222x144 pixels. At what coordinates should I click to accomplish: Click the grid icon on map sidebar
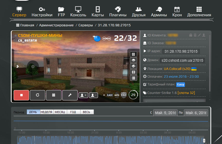pos(133,54)
